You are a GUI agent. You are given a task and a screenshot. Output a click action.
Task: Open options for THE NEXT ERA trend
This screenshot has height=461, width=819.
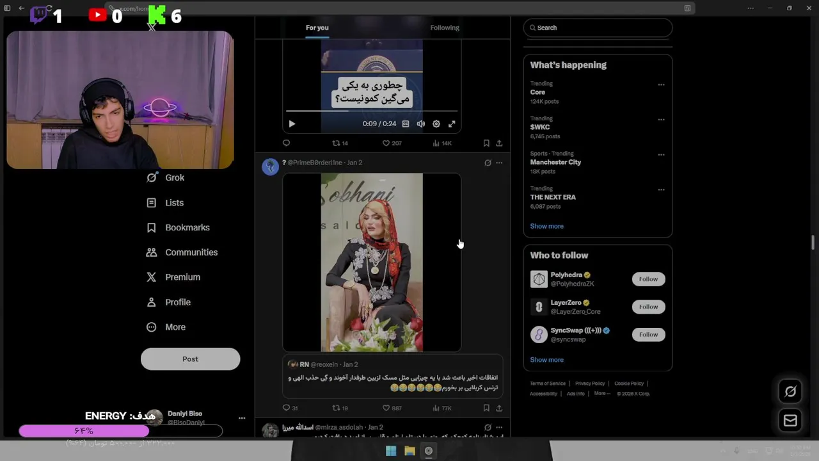click(x=661, y=190)
